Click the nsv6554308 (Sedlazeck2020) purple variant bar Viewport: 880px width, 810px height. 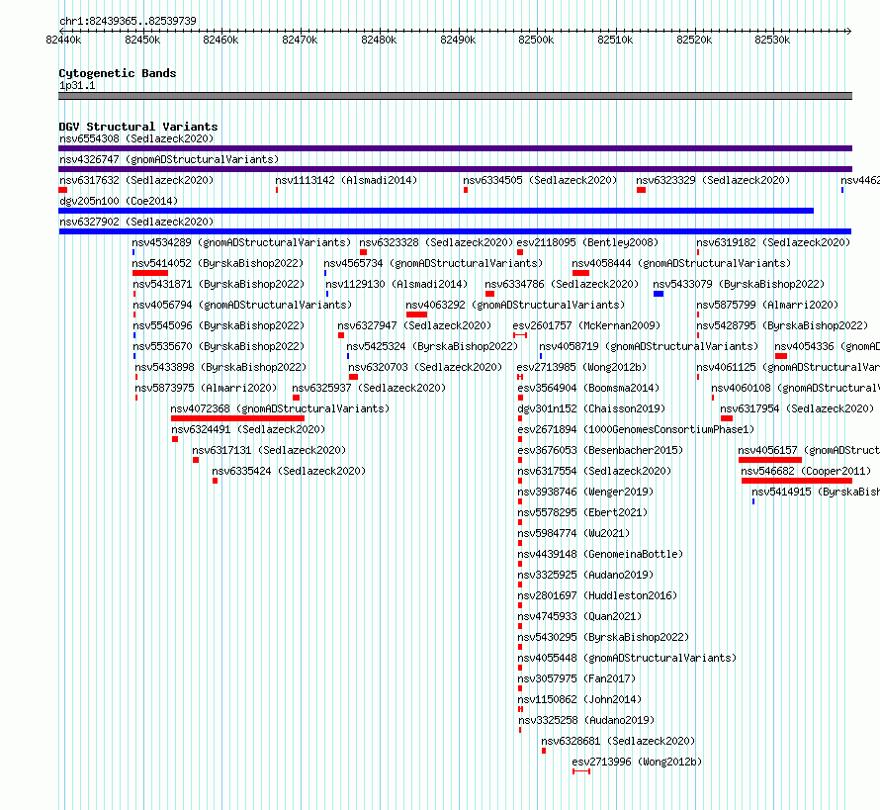coord(455,148)
